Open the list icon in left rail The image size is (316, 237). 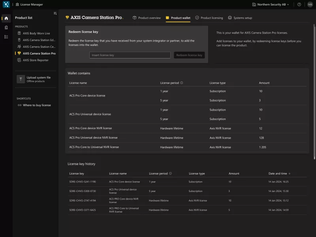(x=6, y=37)
